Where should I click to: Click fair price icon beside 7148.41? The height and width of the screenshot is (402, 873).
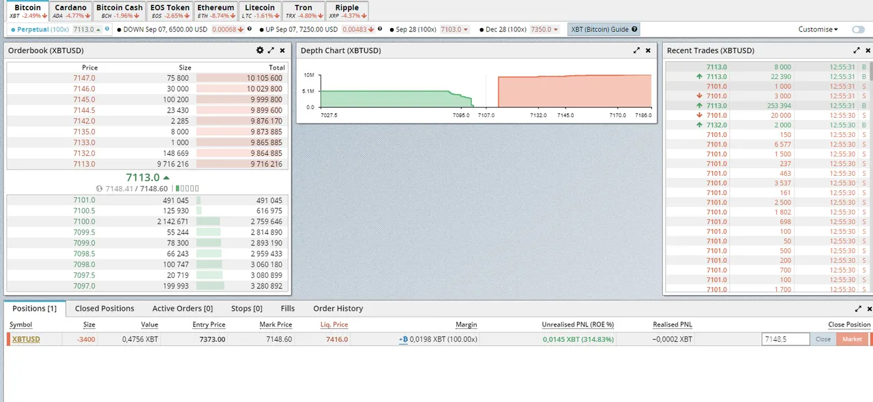[100, 188]
